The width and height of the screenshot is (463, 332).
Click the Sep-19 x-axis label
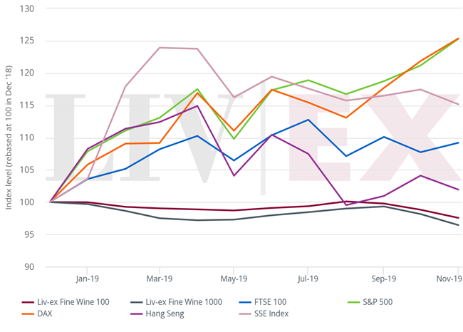(382, 279)
